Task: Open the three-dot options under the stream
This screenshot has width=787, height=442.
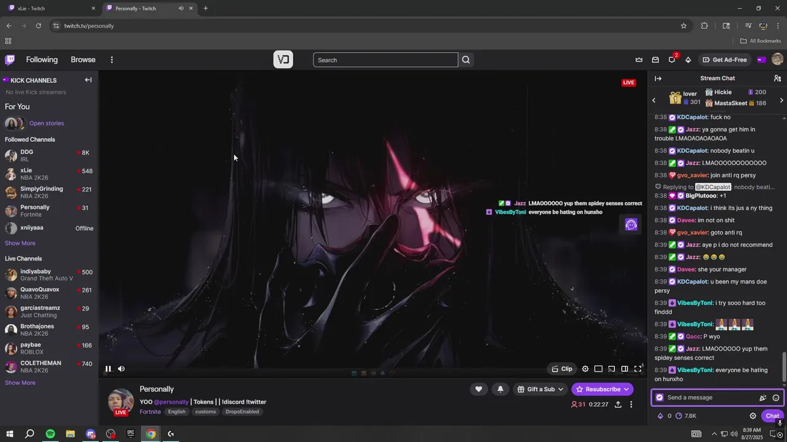Action: (631, 405)
